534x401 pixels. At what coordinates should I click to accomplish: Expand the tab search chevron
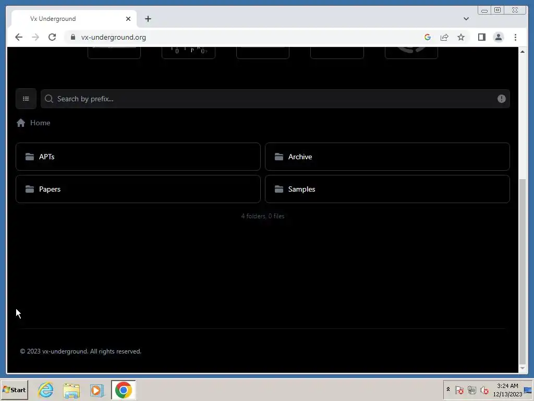pos(466,19)
